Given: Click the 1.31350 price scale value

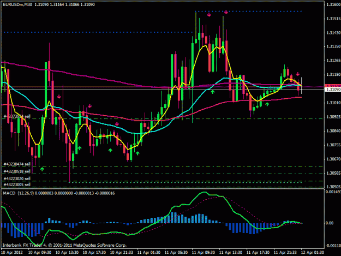Looking at the screenshot, I should 333,46.
